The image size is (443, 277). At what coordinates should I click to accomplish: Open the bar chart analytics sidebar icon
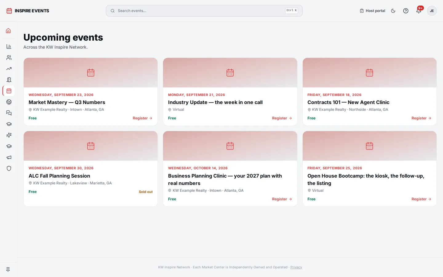pos(9,46)
